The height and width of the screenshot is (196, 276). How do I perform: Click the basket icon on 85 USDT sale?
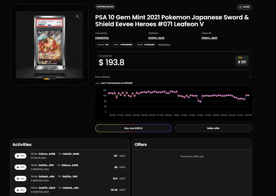pos(18,167)
